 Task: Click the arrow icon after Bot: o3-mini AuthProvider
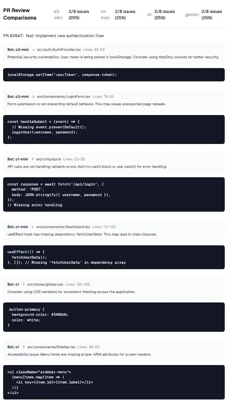(x=33, y=50)
